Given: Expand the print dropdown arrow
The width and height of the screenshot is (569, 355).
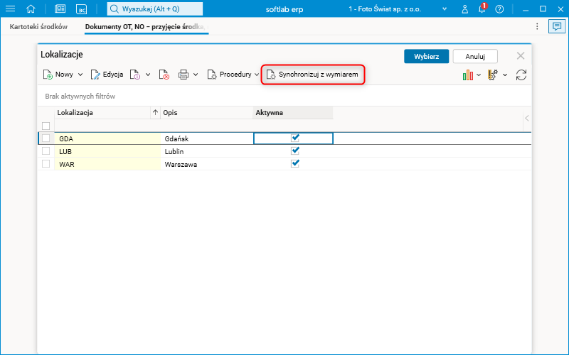Looking at the screenshot, I should coord(196,75).
